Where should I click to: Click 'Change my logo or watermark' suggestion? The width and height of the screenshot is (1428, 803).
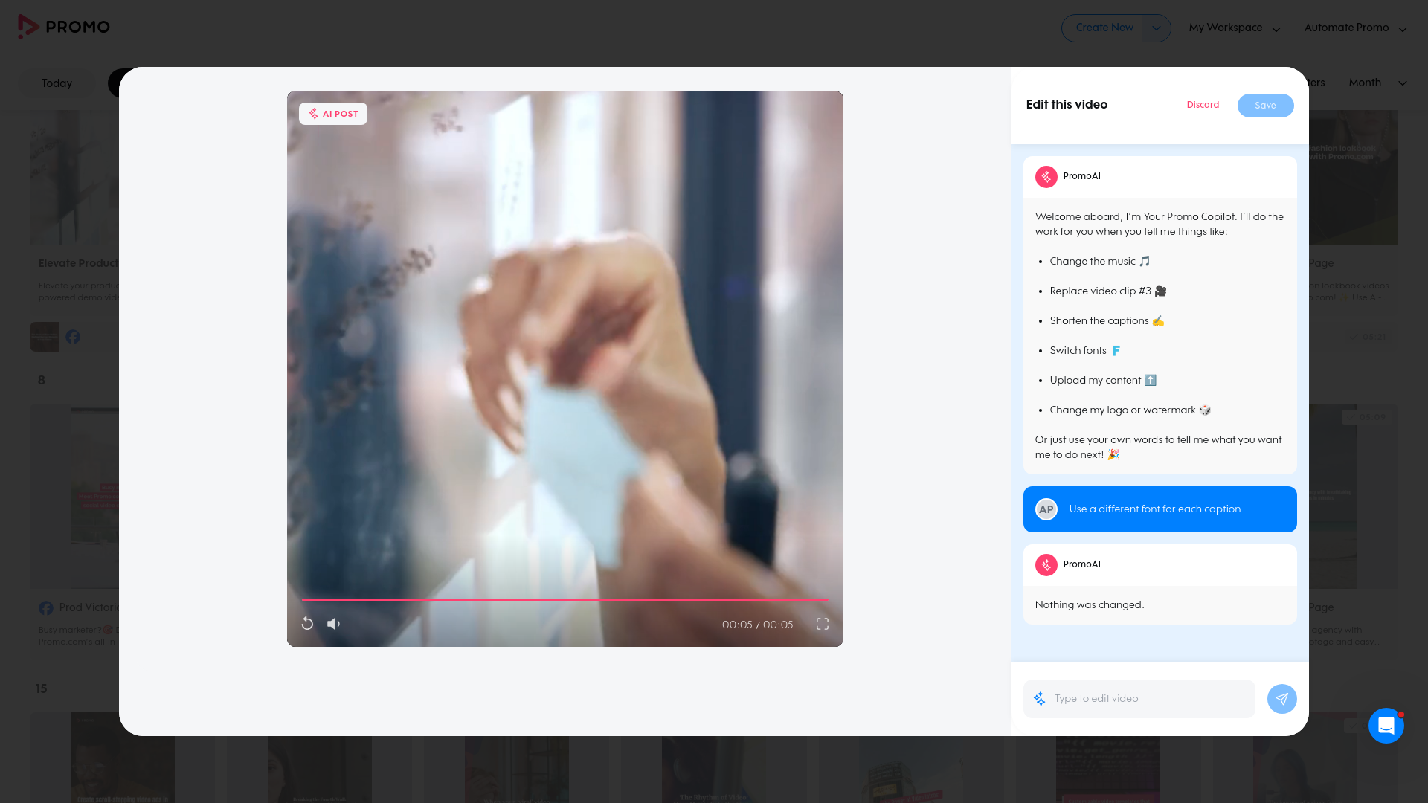tap(1130, 410)
